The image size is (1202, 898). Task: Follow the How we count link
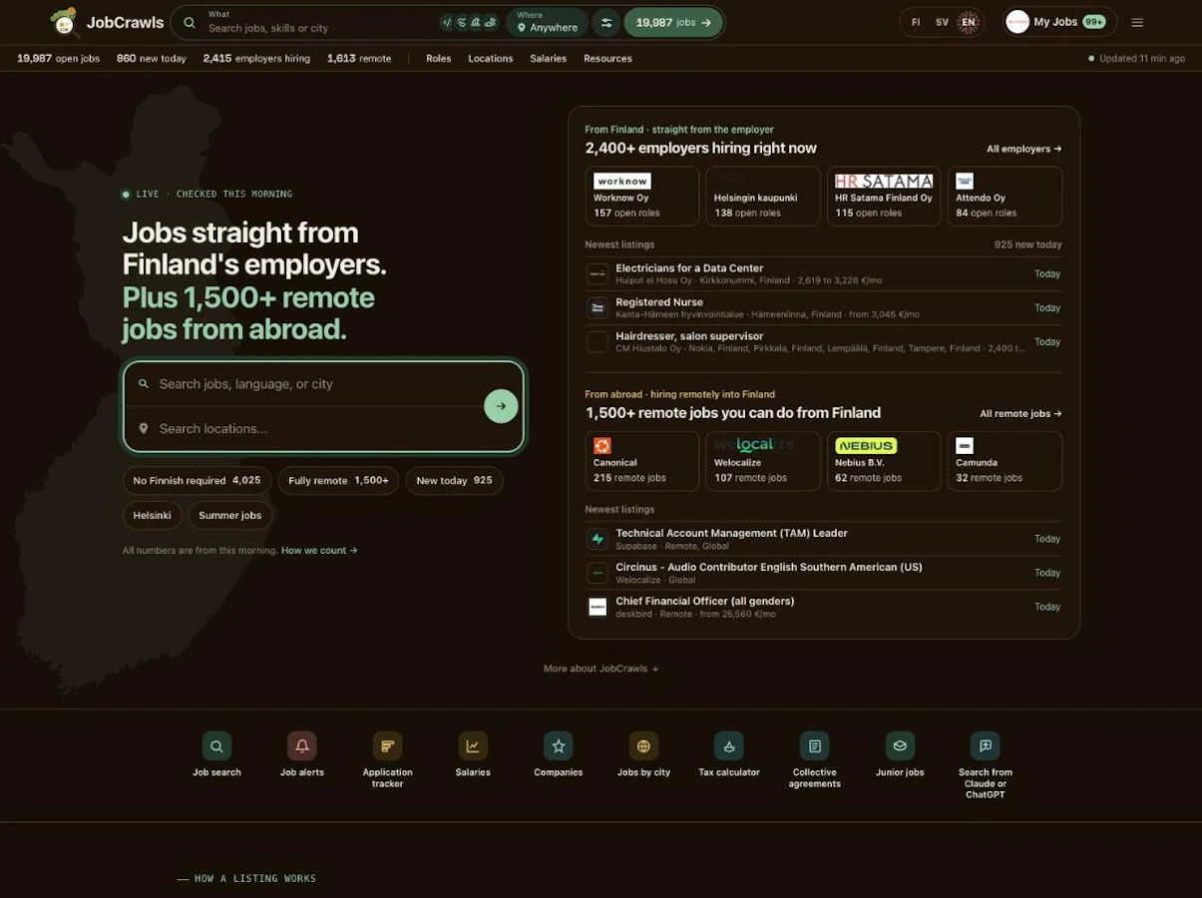(x=319, y=551)
